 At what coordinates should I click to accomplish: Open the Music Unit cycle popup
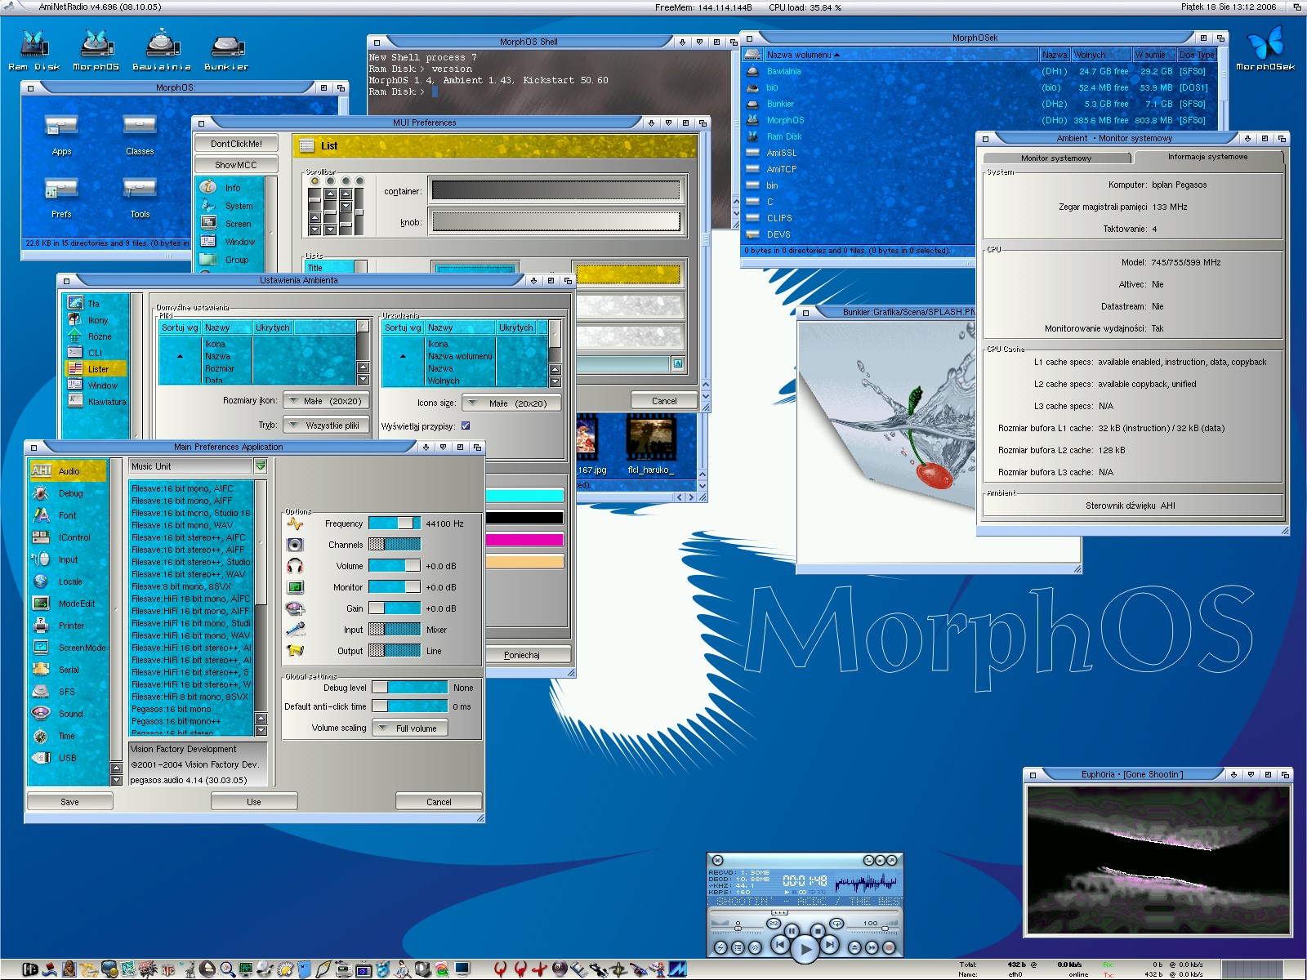point(261,466)
